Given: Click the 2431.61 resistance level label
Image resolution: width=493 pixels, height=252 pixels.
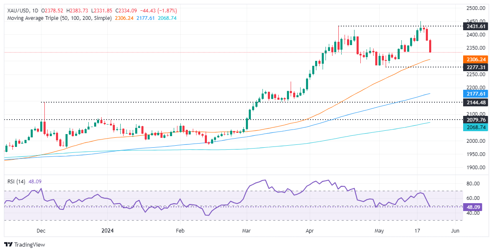Looking at the screenshot, I should (x=474, y=26).
